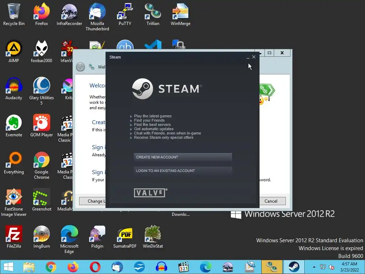The width and height of the screenshot is (365, 274).
Task: Select the WinMerge desktop shortcut
Action: pyautogui.click(x=180, y=14)
